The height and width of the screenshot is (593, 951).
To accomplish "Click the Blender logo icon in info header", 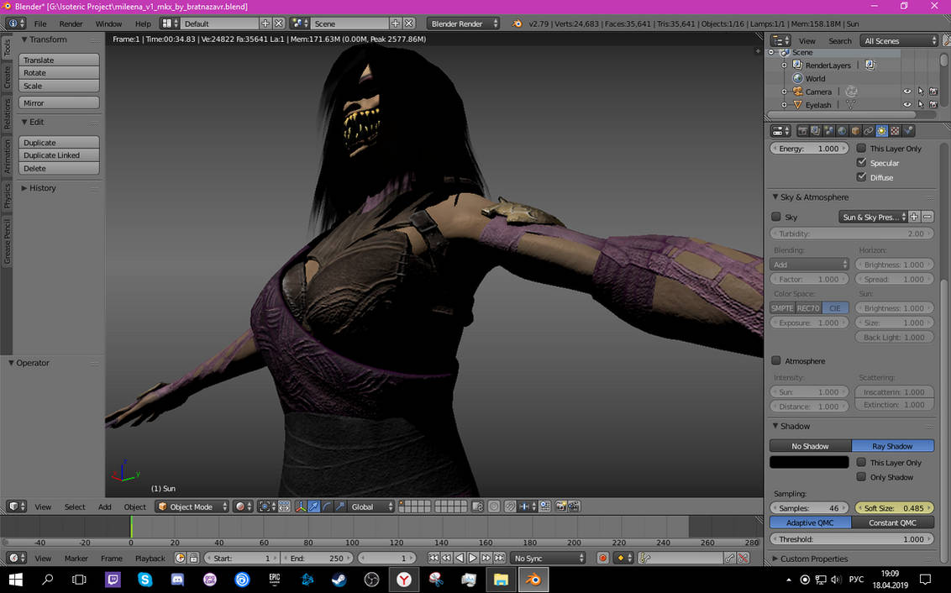I will tap(517, 24).
